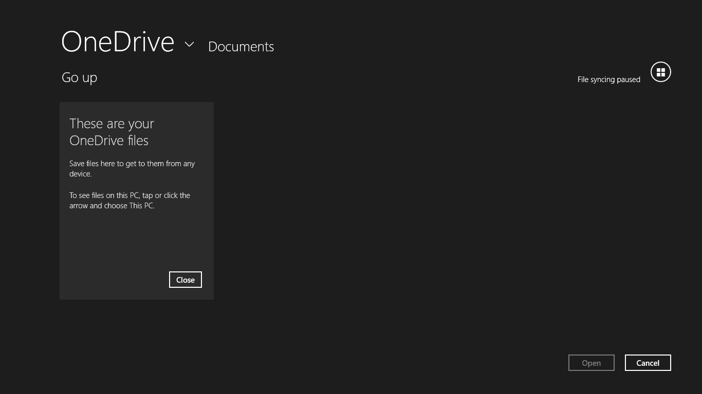Switch view using the grid tiles icon

[x=661, y=72]
